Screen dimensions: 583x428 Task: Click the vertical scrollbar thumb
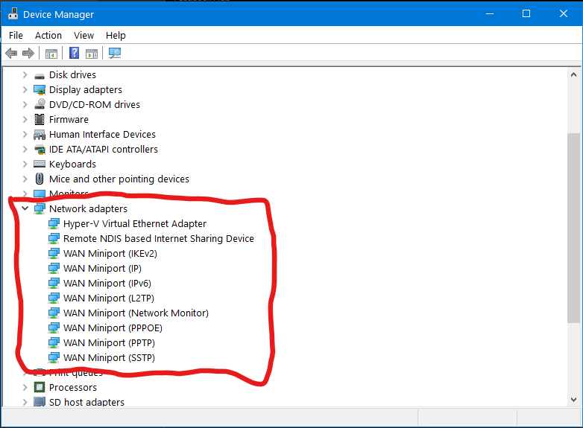pos(574,228)
